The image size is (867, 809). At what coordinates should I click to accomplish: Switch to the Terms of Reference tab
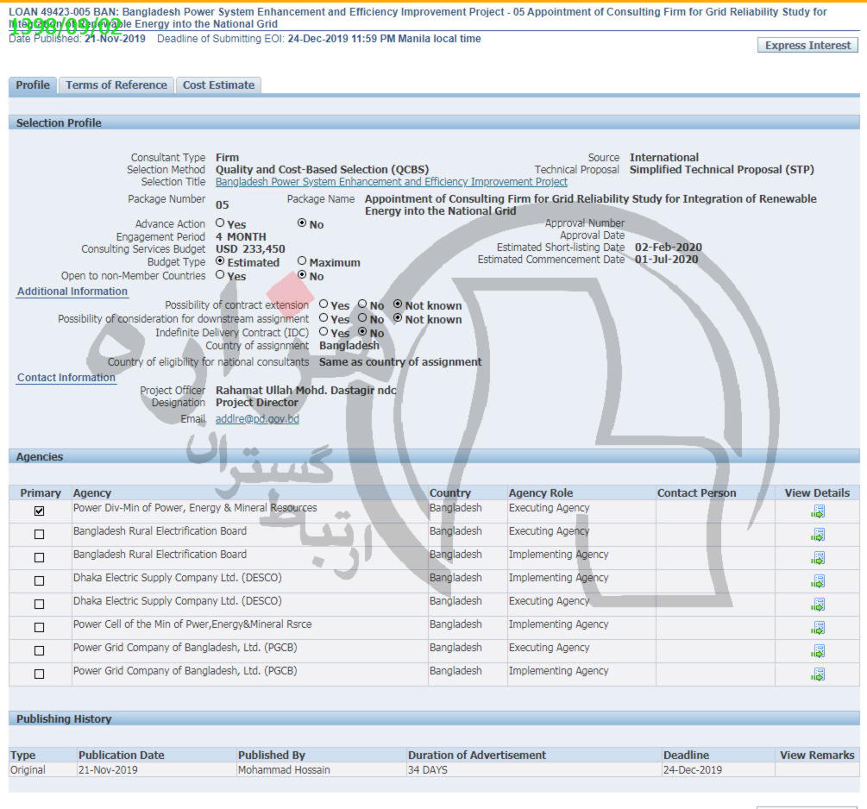116,85
